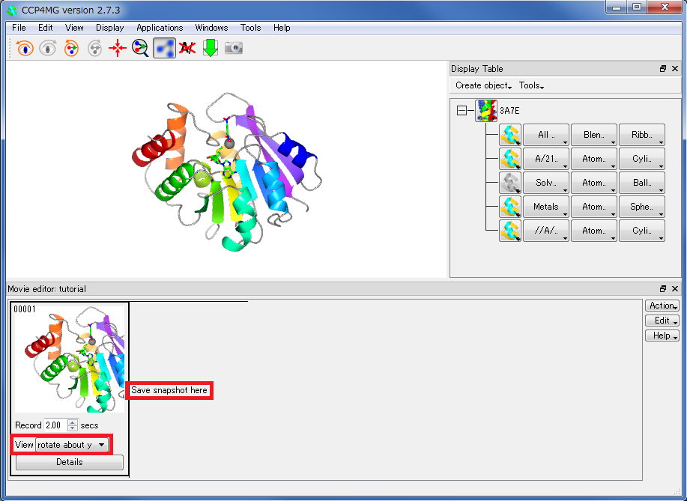Click the Record seconds spinner up arrow
Image resolution: width=687 pixels, height=501 pixels.
coord(72,422)
